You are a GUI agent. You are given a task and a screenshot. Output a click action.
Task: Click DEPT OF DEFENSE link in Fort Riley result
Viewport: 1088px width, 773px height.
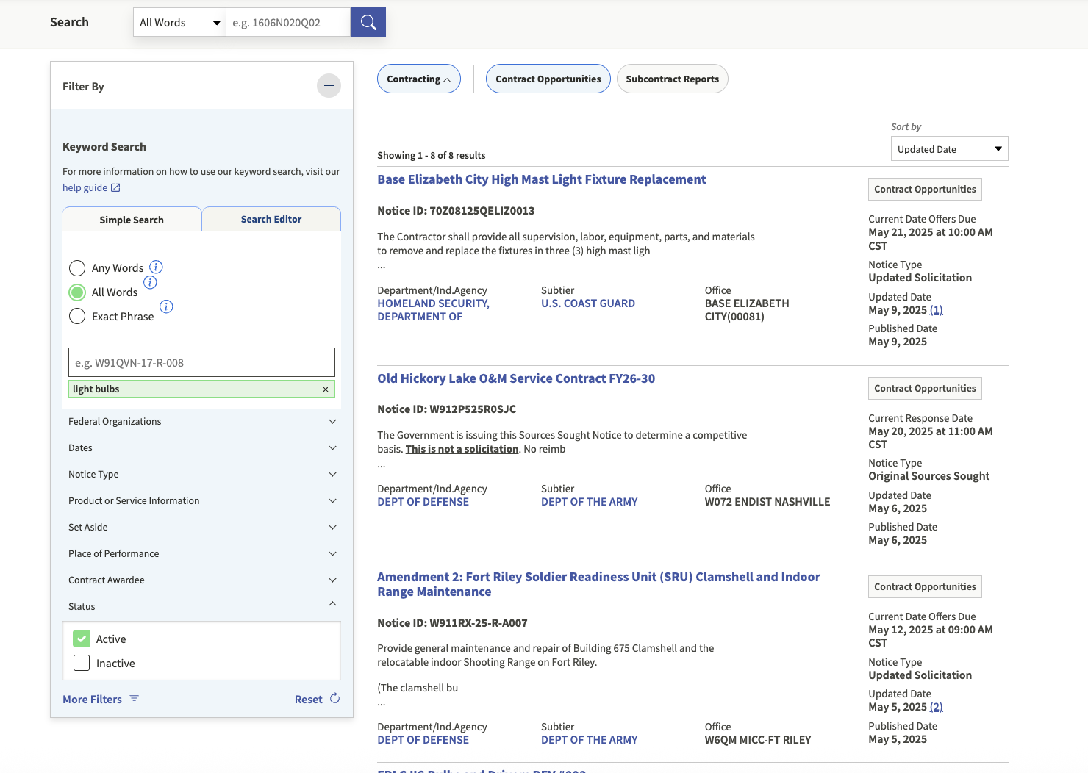pos(423,740)
